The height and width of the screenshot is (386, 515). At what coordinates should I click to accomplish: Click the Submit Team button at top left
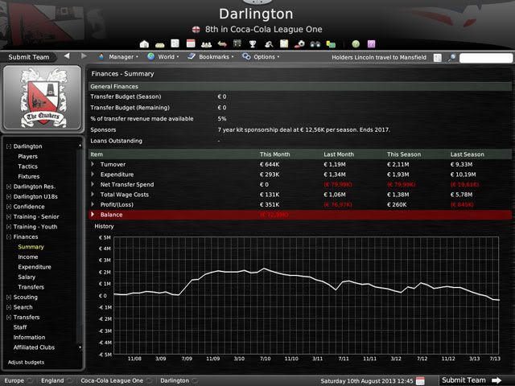(29, 57)
